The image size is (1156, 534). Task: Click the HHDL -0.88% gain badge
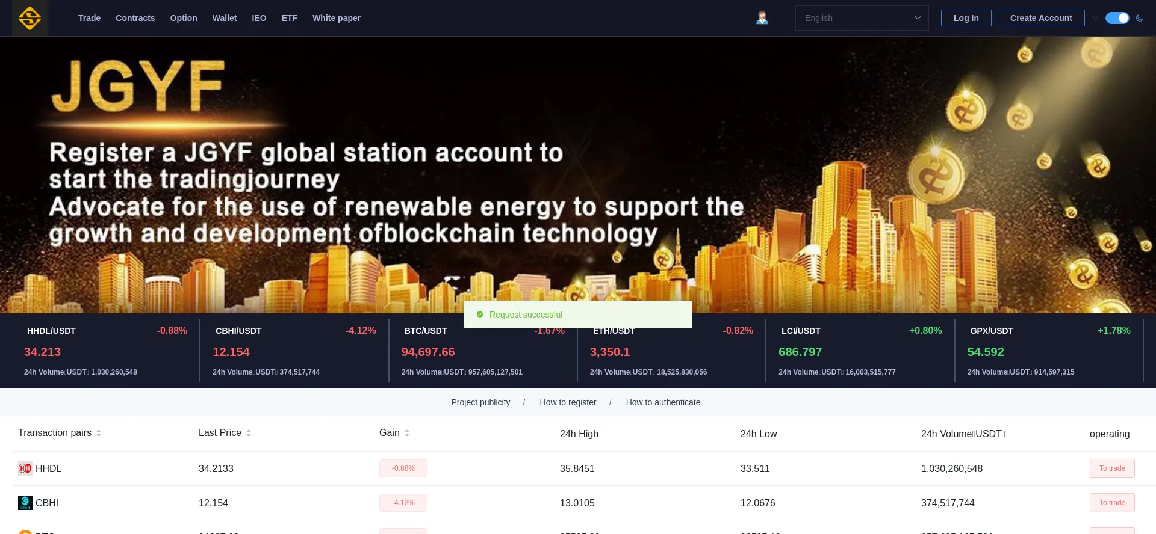[403, 468]
